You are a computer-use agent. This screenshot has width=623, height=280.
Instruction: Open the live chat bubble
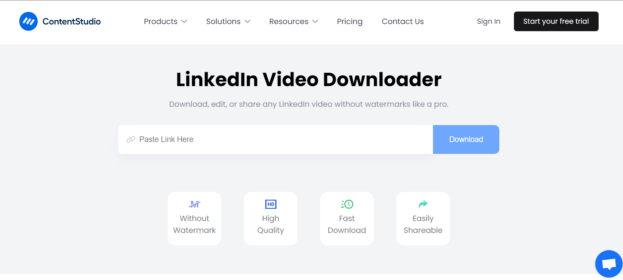(x=608, y=264)
